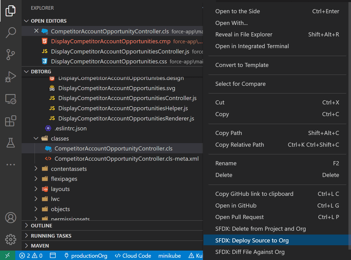Expand the OUTLINE section

(26, 225)
